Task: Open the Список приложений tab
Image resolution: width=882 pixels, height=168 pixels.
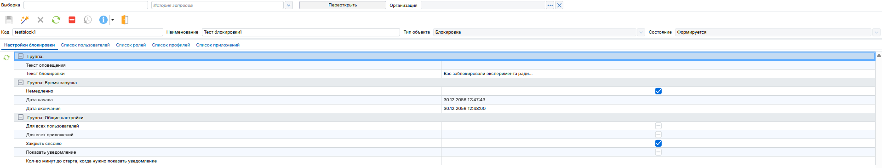Action: 218,45
